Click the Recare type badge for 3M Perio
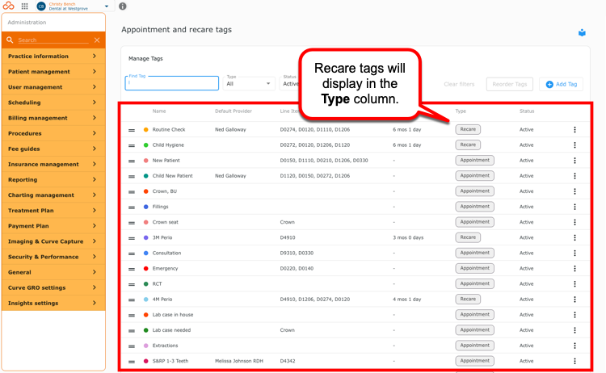Viewport: 606px width, 373px height. (468, 237)
